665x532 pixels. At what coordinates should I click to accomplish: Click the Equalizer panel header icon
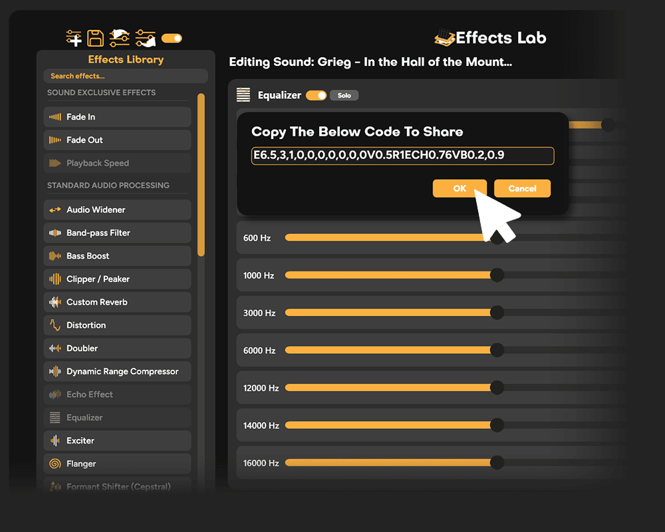[243, 95]
